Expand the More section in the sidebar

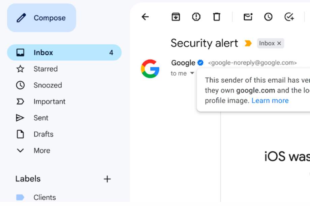pos(42,150)
